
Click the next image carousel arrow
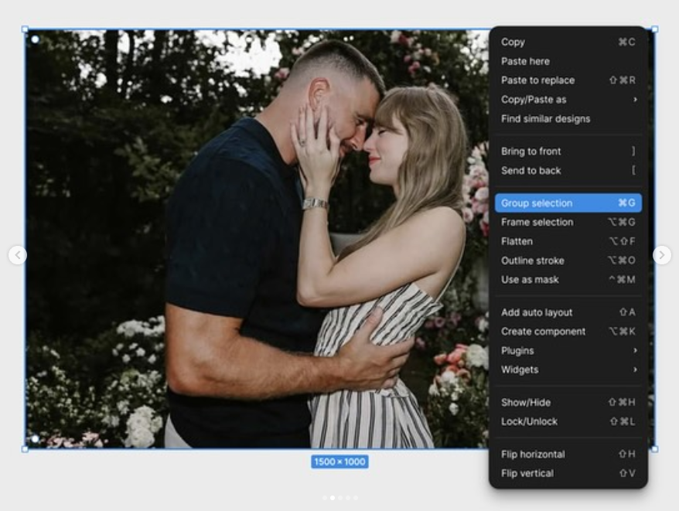point(662,255)
